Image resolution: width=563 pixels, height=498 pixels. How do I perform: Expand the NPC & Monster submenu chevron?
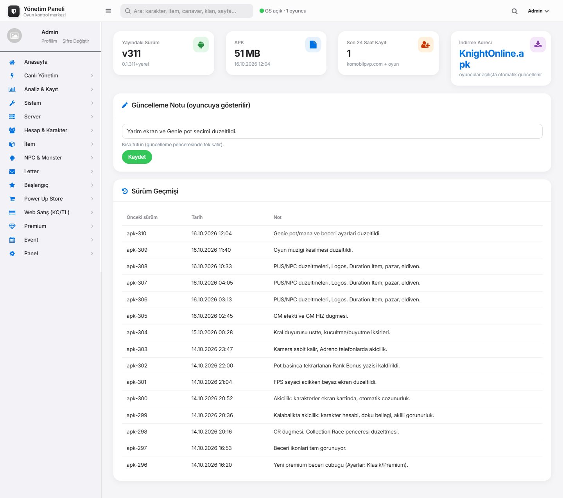[92, 158]
